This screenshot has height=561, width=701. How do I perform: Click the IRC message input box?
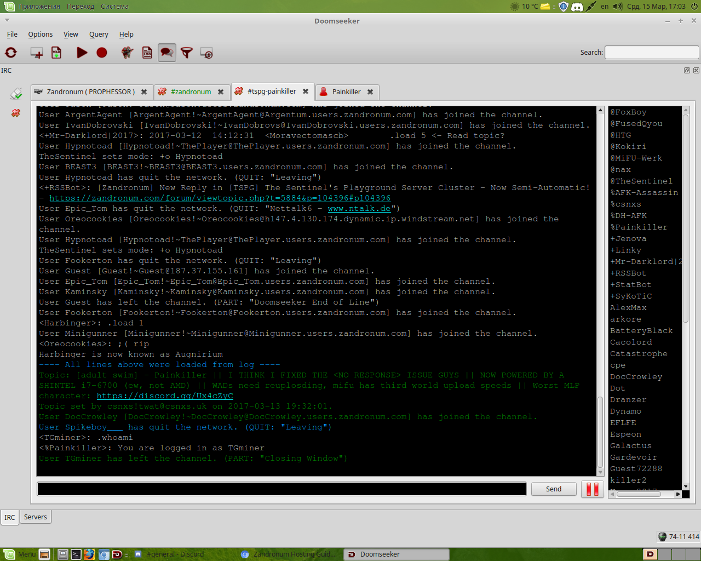(x=281, y=489)
